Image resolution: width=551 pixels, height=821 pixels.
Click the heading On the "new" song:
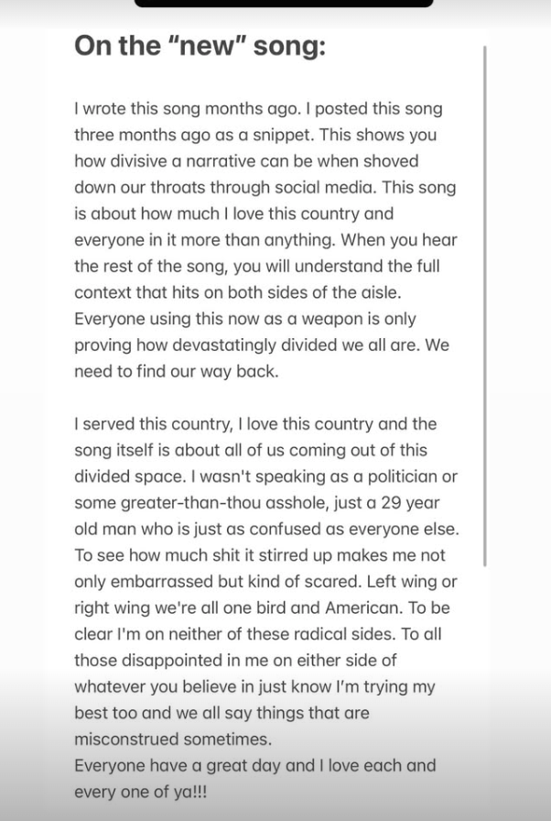tap(200, 46)
